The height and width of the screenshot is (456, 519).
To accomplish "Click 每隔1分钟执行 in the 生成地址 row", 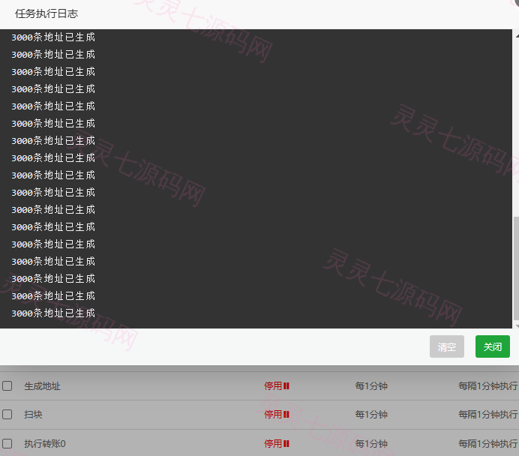I will coord(488,385).
